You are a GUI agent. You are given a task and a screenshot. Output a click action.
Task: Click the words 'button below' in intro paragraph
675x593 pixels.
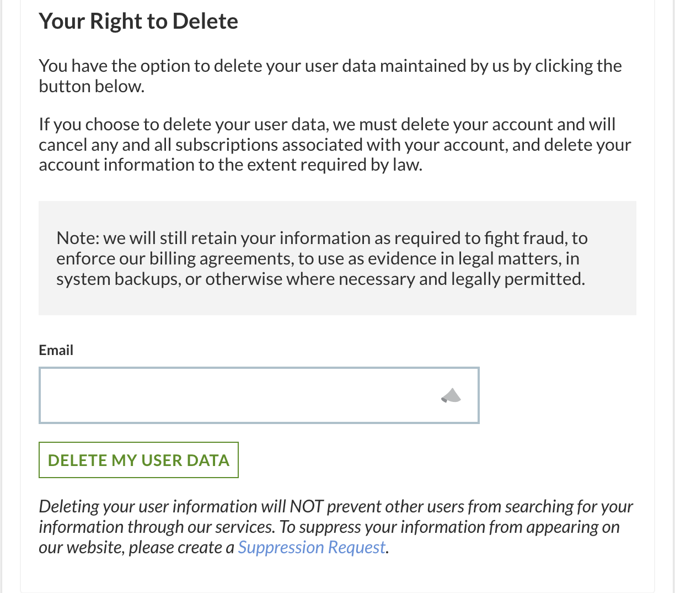pos(91,86)
